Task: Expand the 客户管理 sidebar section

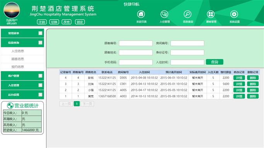Action: tap(22, 76)
